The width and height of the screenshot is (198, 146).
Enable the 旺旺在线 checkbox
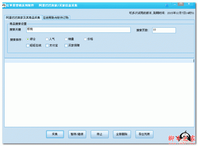click(28, 46)
